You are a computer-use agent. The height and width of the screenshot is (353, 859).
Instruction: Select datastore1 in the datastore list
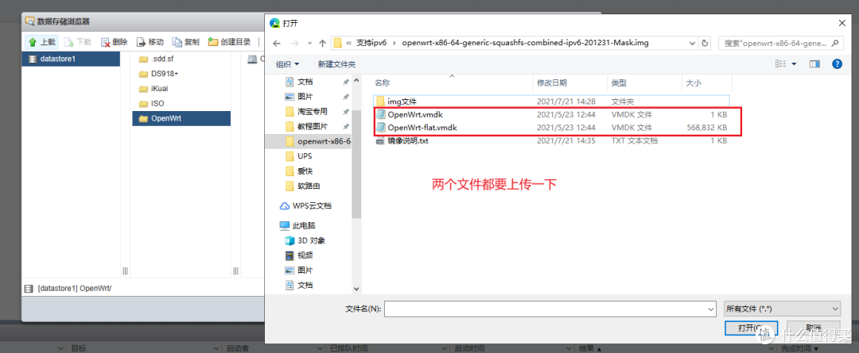point(71,59)
